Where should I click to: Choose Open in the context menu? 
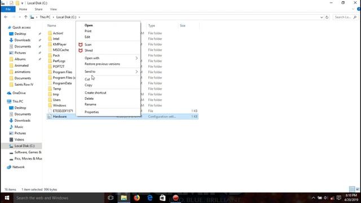89,25
